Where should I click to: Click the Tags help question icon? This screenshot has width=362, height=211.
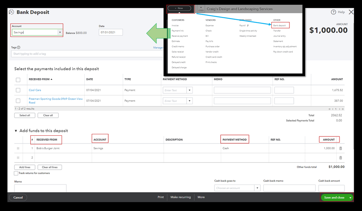[x=19, y=47]
